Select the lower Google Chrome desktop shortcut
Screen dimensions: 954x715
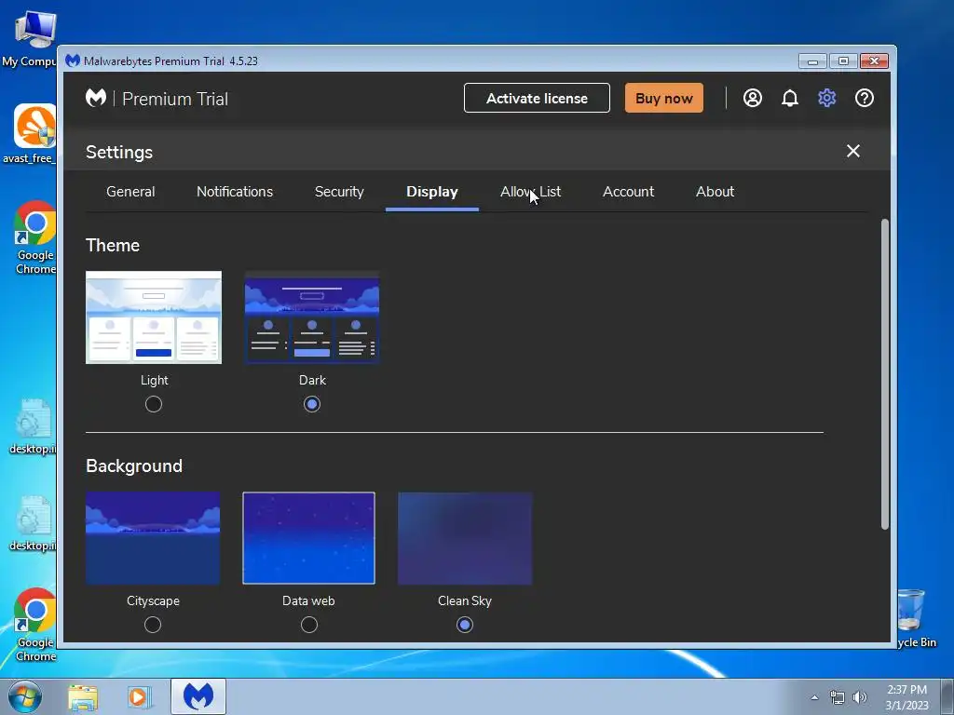point(35,625)
